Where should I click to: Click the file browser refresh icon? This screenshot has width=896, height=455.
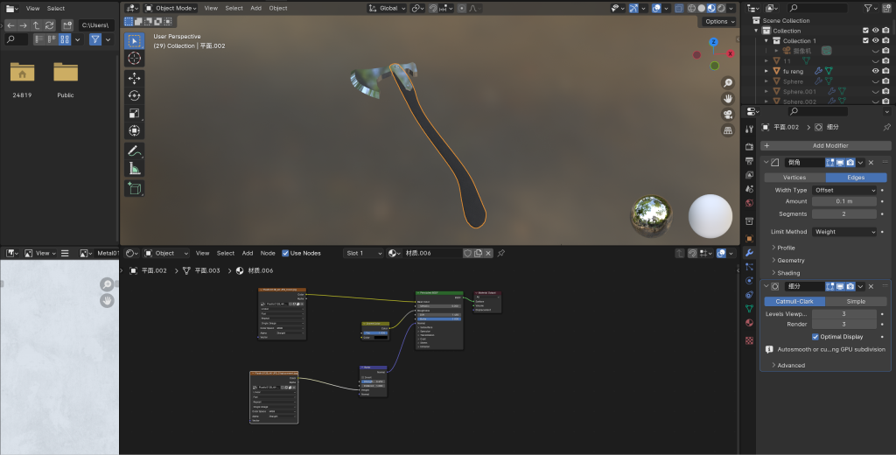coord(50,25)
